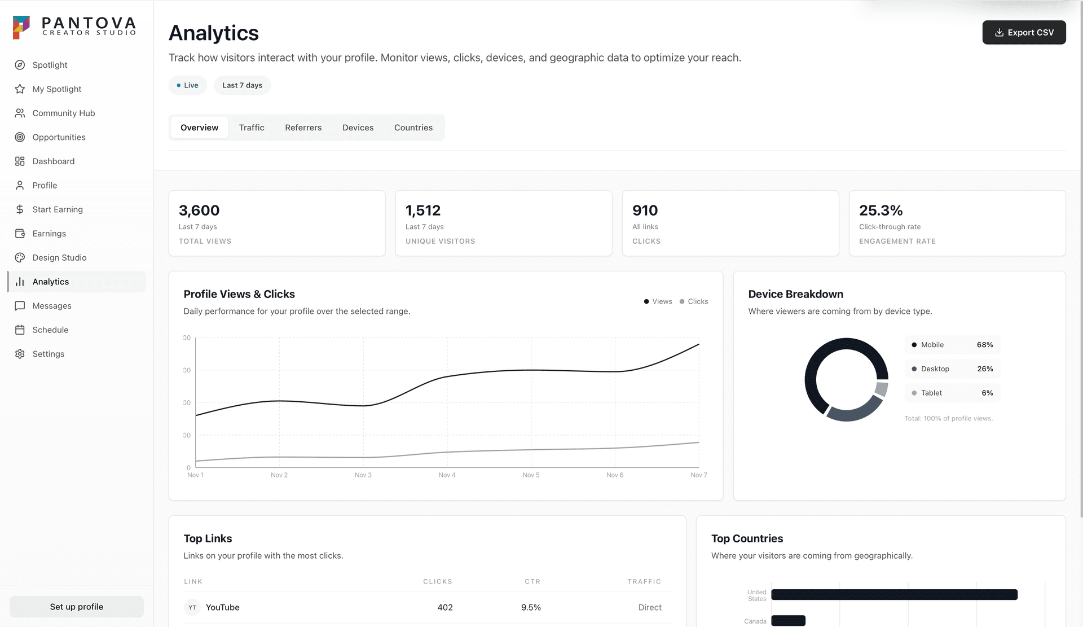1083x627 pixels.
Task: Click the Schedule calendar icon
Action: point(20,330)
